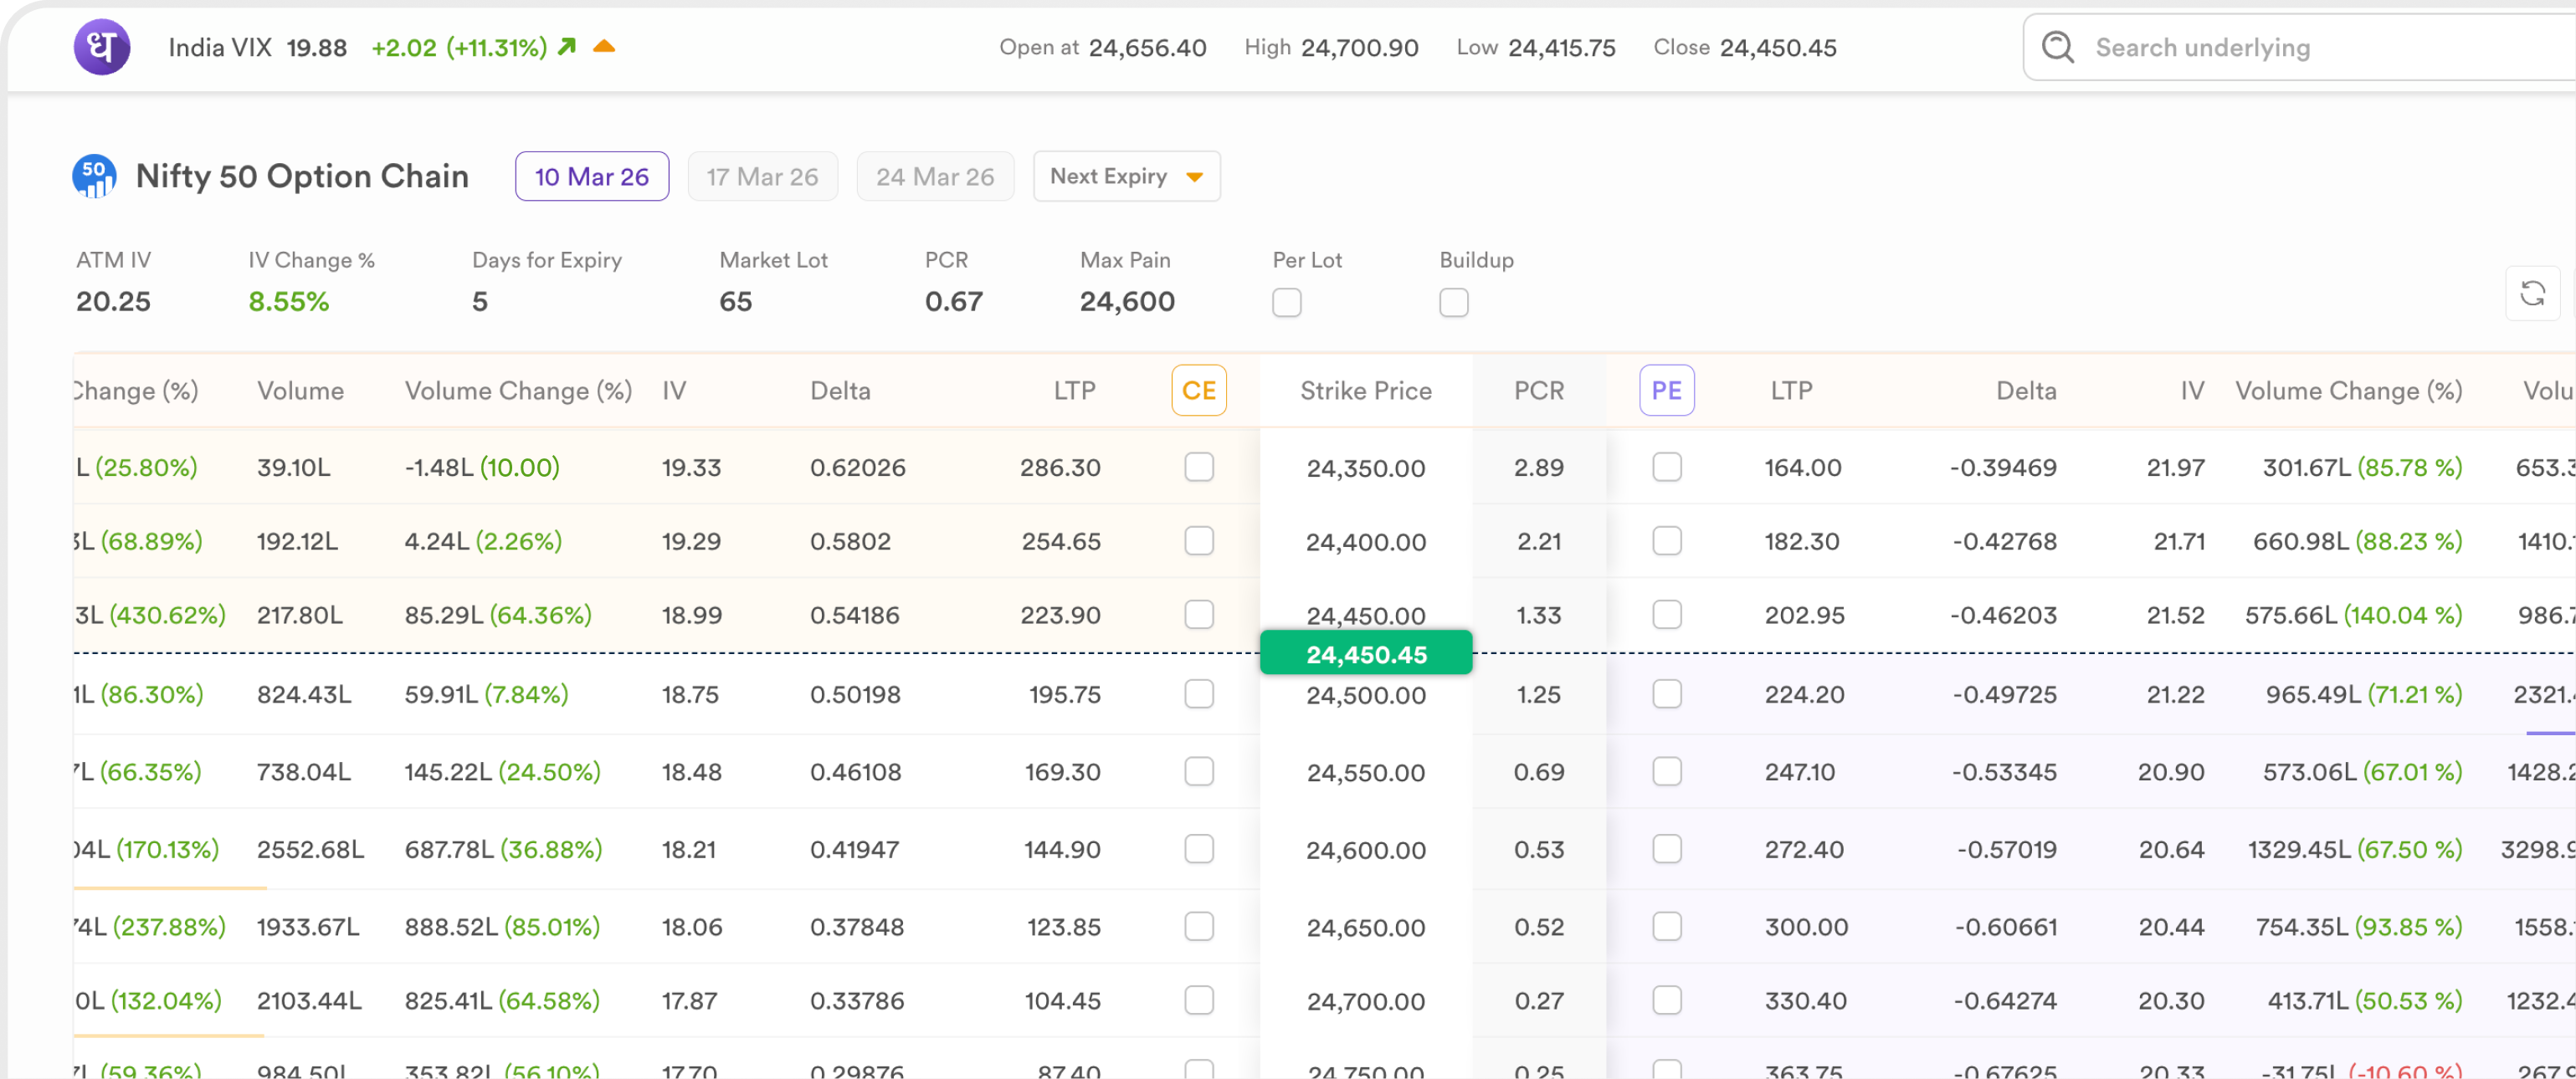Open the Next Expiry dropdown

[x=1110, y=176]
